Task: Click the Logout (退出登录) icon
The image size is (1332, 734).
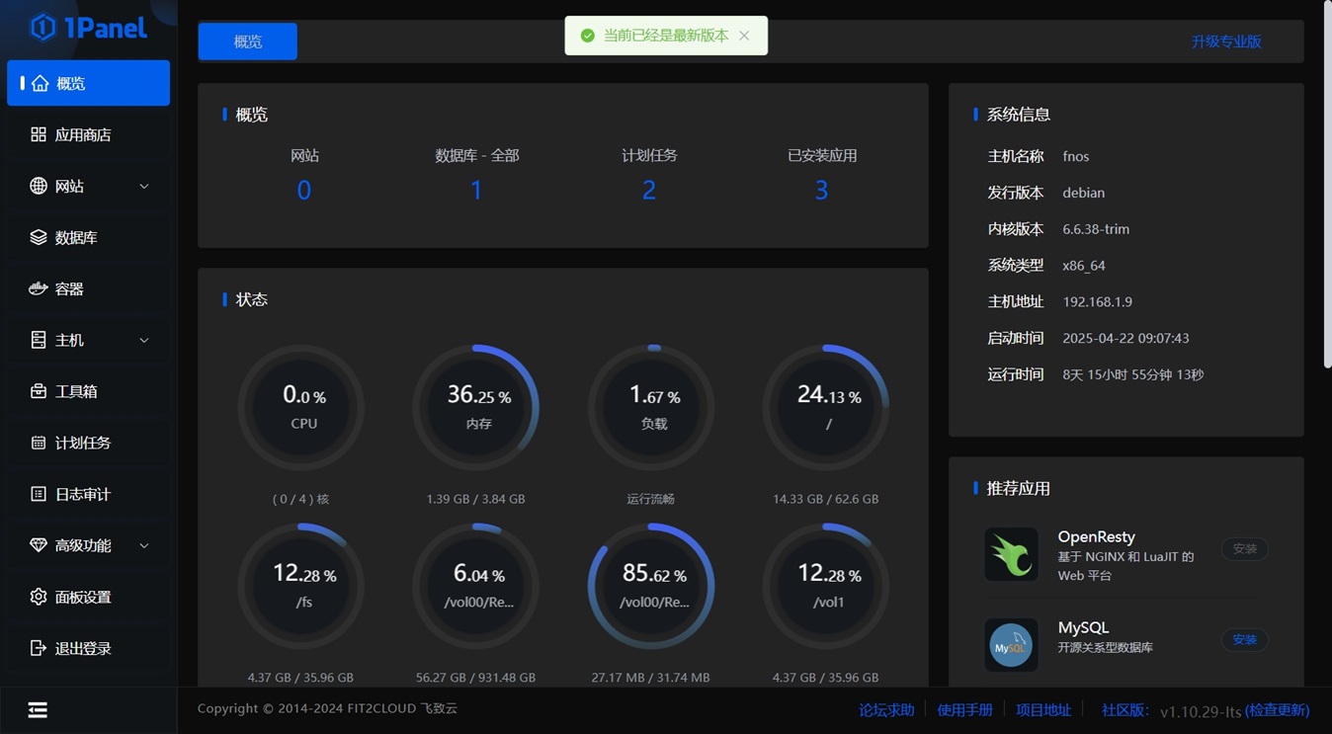Action: point(39,648)
